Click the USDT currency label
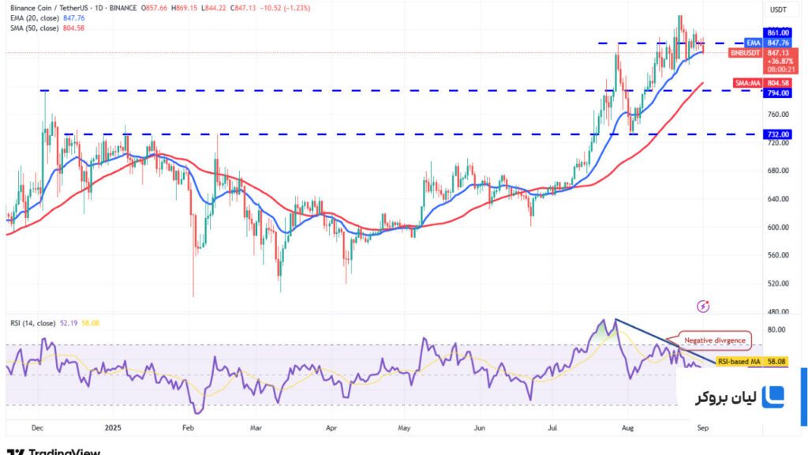 click(778, 9)
